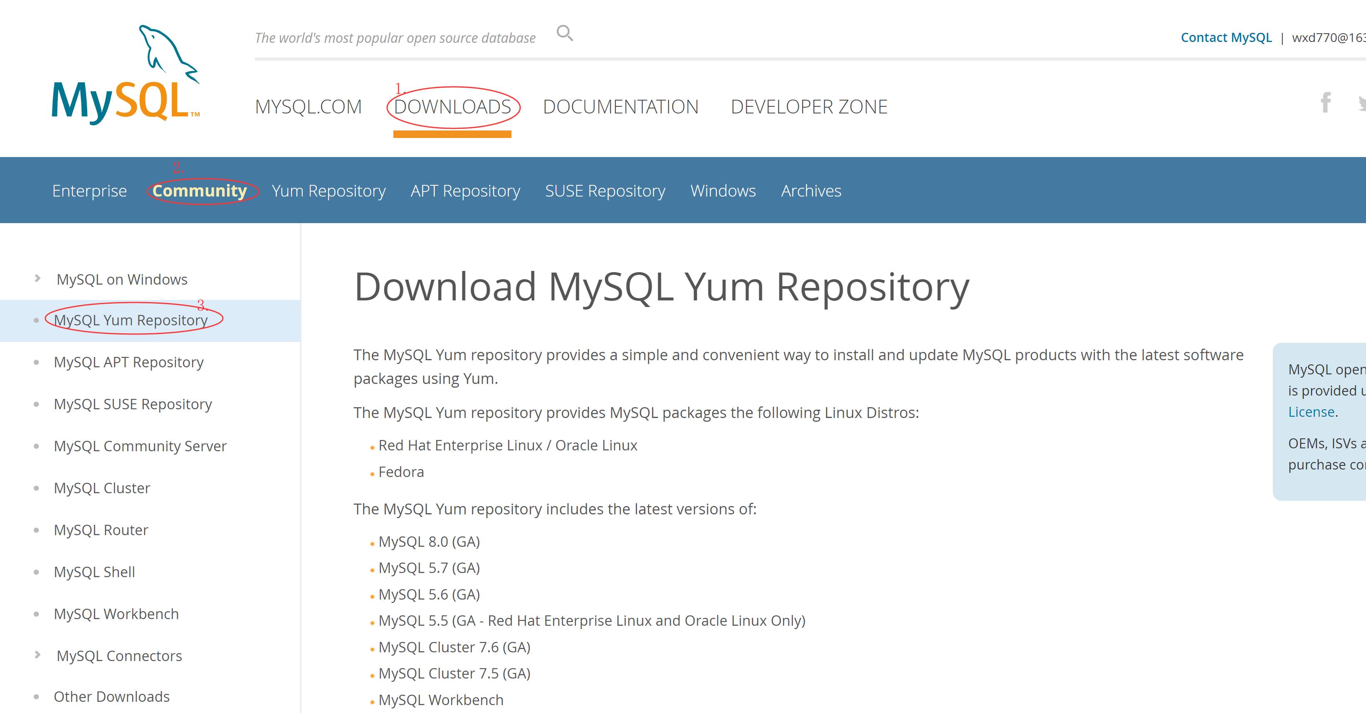Select the MySQL Community Server sidebar item
Viewport: 1366px width, 713px height.
(140, 446)
